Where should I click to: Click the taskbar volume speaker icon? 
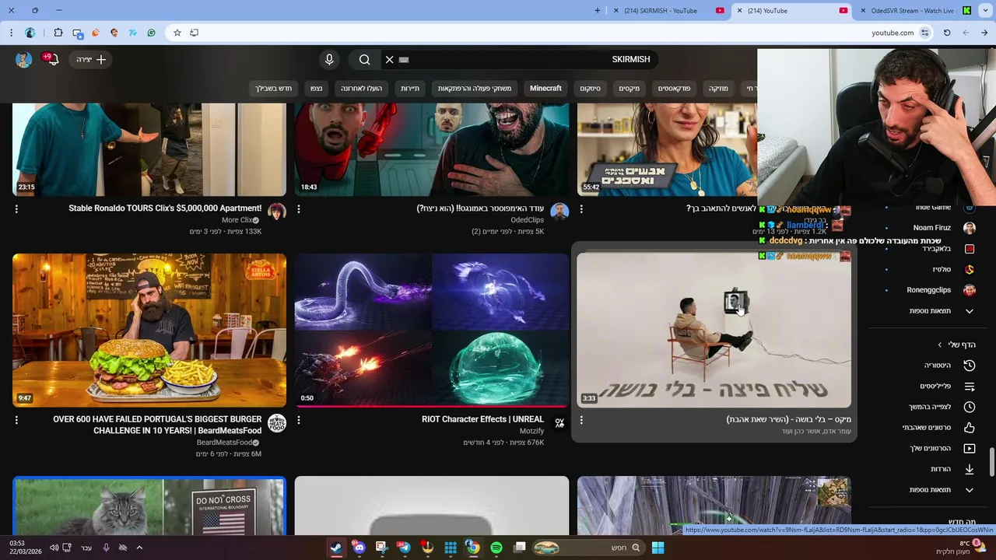pos(54,548)
